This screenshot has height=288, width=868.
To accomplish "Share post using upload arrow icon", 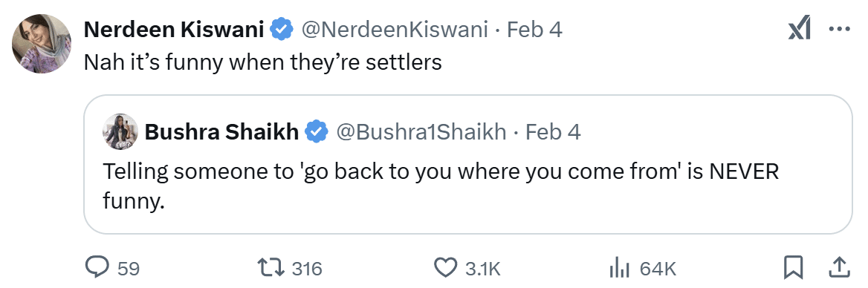I will 839,268.
